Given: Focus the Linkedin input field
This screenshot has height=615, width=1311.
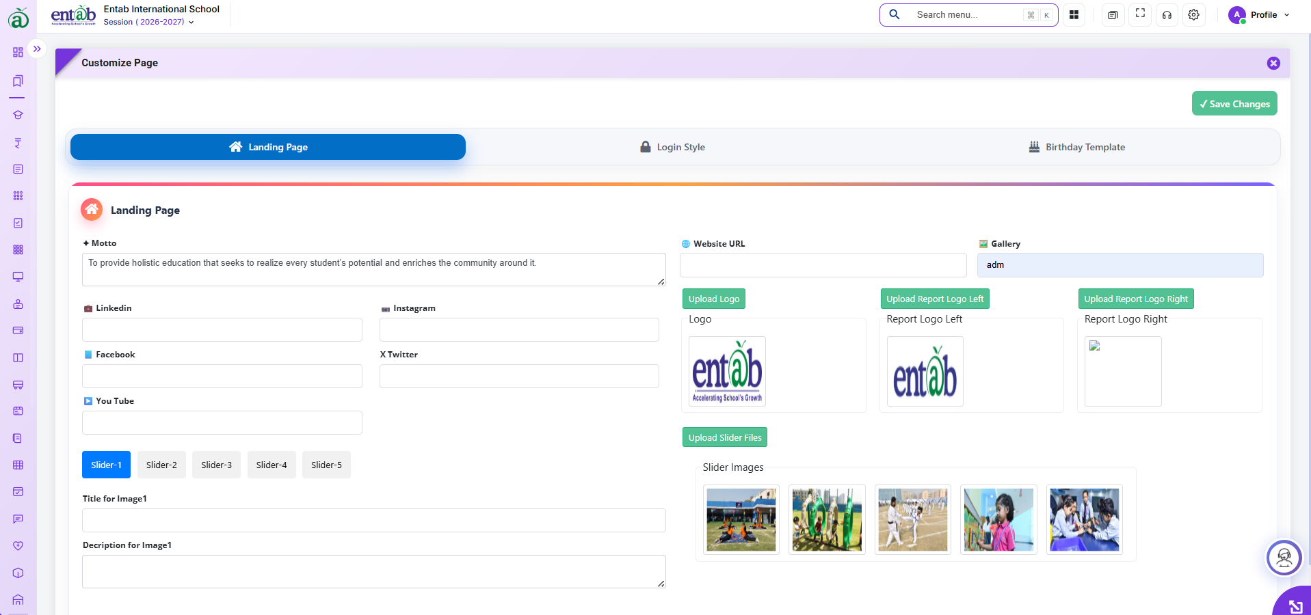Looking at the screenshot, I should pyautogui.click(x=222, y=329).
